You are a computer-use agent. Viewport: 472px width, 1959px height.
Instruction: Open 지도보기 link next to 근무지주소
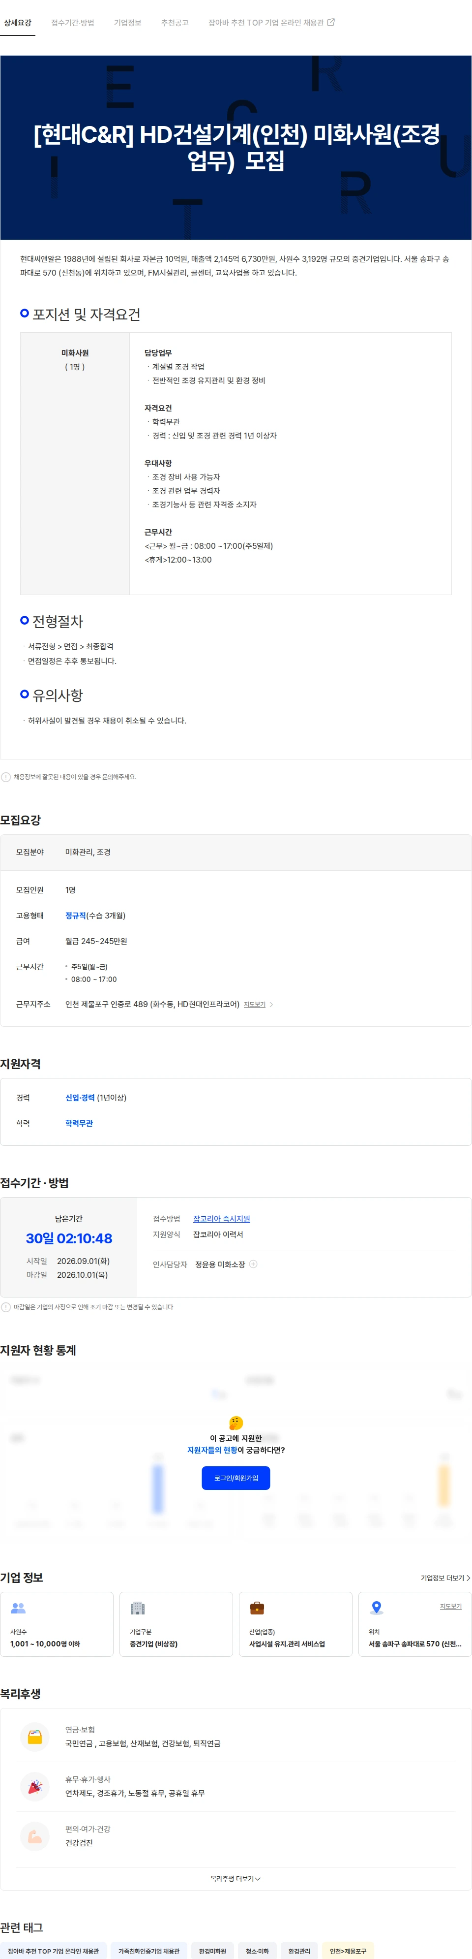[x=255, y=1005]
